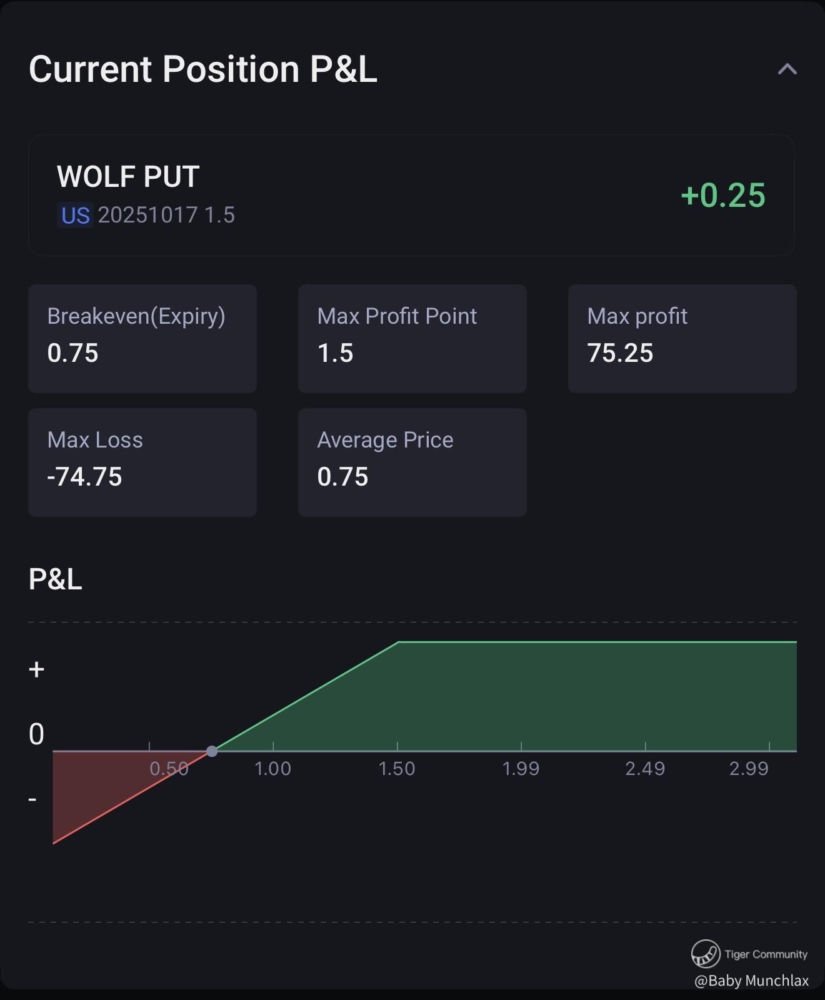Click the 2.99 price axis label
This screenshot has height=1000, width=825.
(x=749, y=769)
